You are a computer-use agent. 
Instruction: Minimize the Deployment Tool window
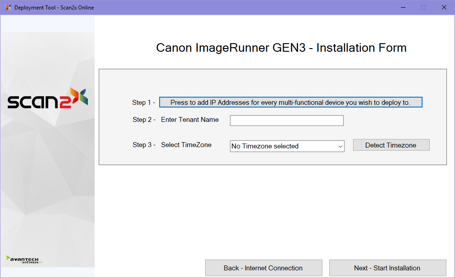(x=402, y=7)
